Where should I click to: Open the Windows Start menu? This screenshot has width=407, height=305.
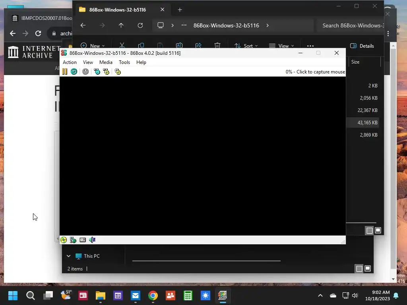pos(13,295)
